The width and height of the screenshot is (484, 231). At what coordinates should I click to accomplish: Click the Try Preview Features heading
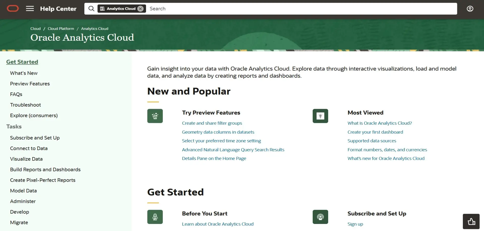(211, 113)
